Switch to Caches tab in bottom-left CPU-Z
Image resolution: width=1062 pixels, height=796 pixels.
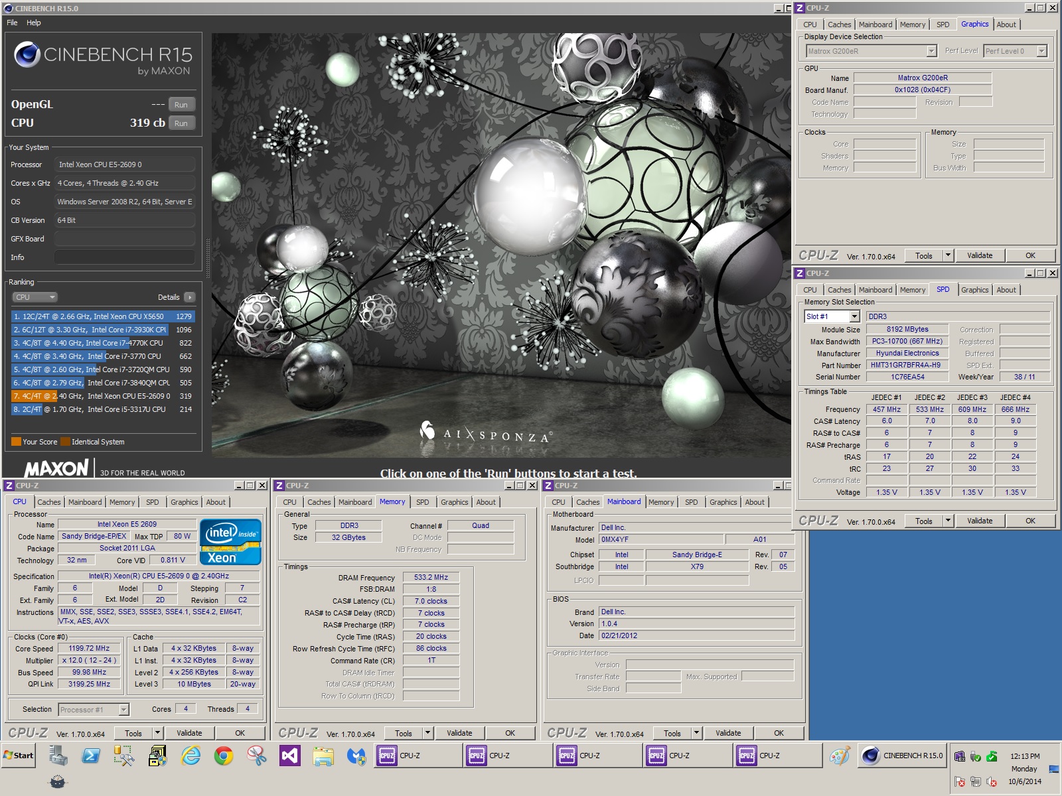click(x=49, y=502)
